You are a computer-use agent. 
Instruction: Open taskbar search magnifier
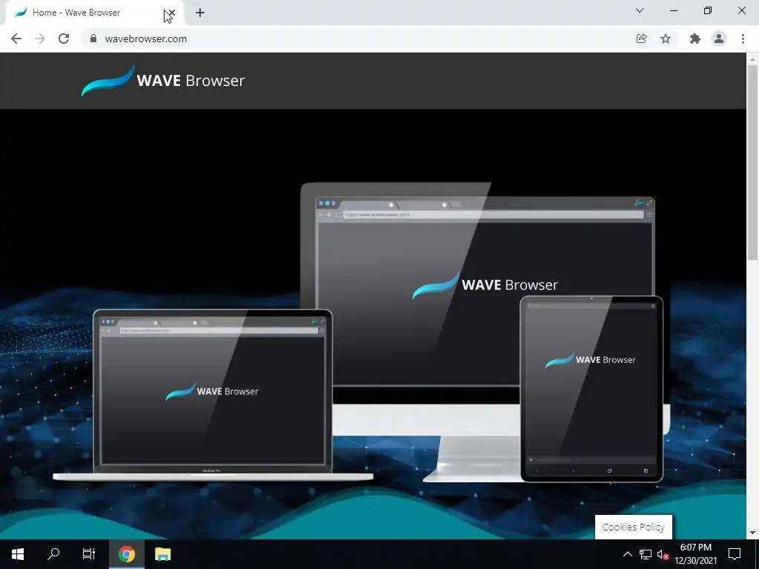[53, 554]
